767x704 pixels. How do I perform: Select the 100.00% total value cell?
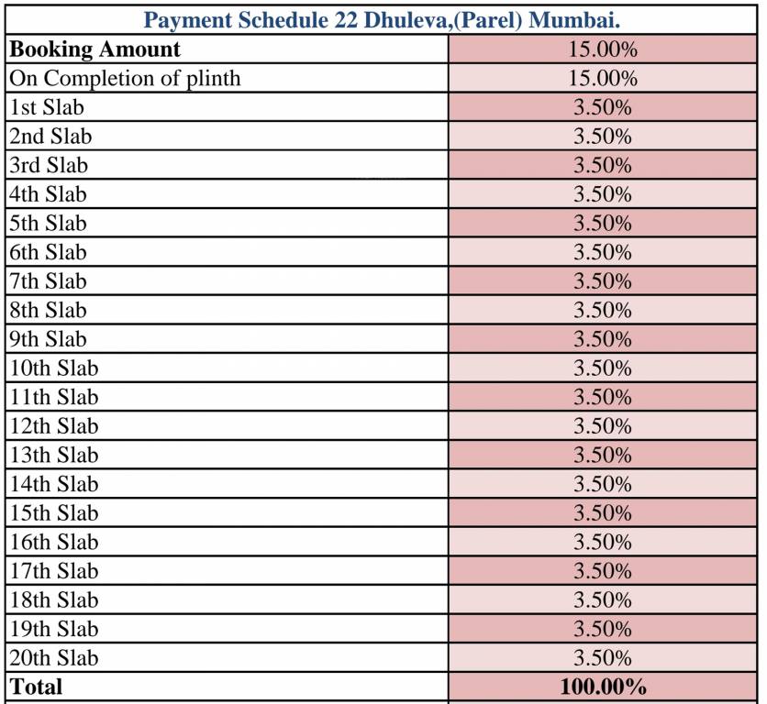pos(603,687)
